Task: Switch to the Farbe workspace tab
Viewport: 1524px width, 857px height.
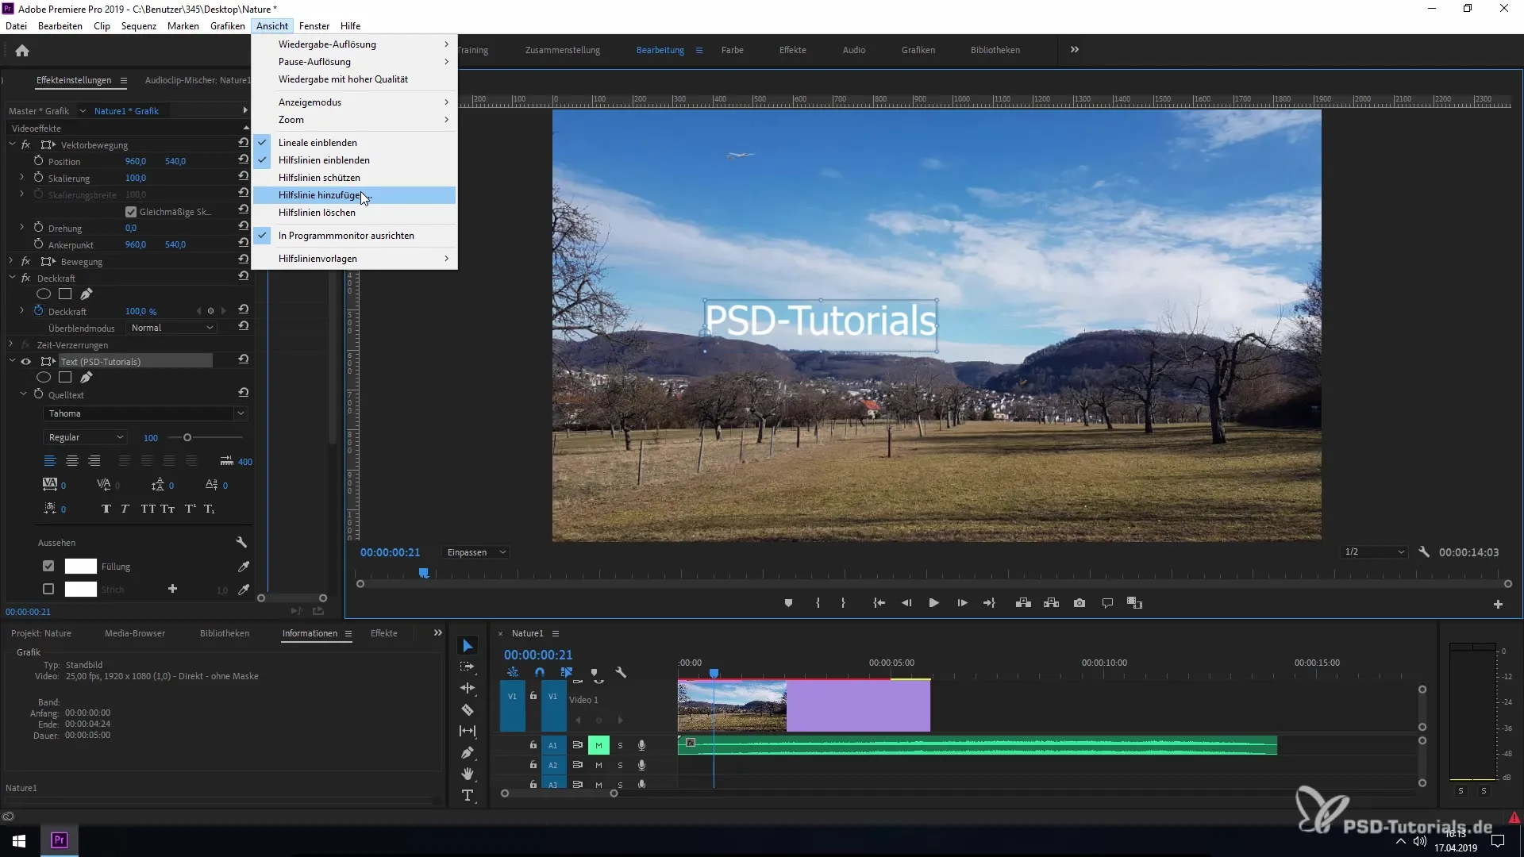Action: tap(733, 50)
